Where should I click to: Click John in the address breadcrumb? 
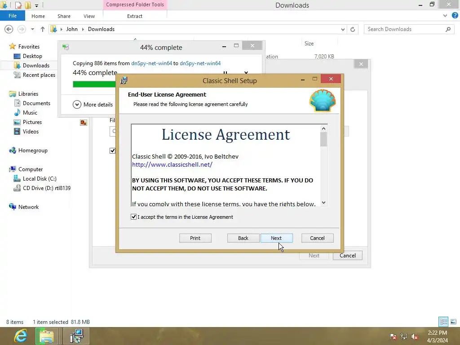coord(72,29)
